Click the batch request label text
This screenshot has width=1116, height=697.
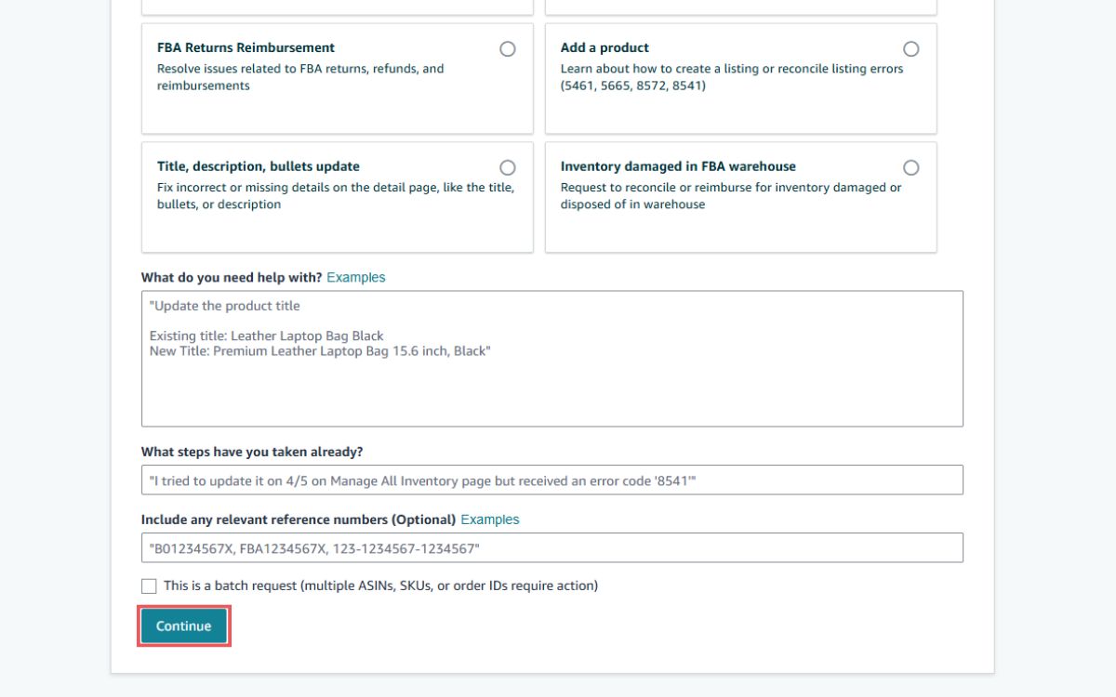click(380, 586)
